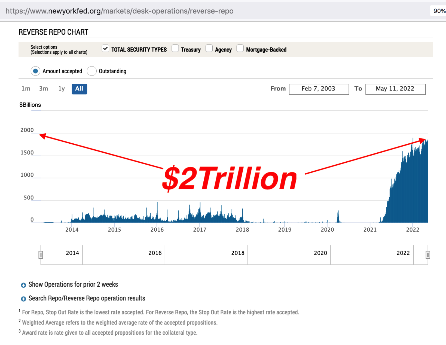Image resolution: width=446 pixels, height=345 pixels.
Task: Click the 90% zoom level indicator
Action: coord(439,11)
